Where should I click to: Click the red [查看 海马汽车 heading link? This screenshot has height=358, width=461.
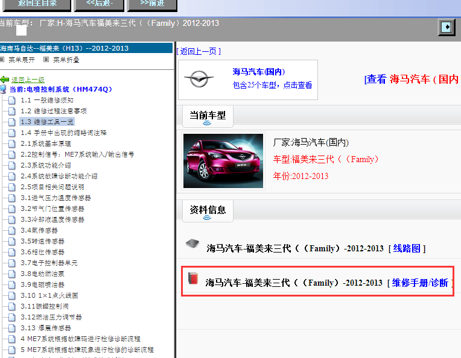point(412,80)
